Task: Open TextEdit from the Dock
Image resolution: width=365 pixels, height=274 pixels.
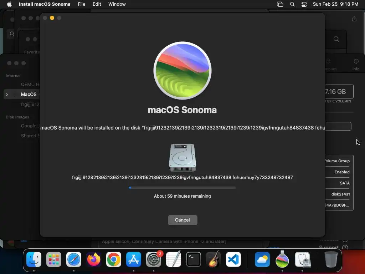Action: coord(174,259)
